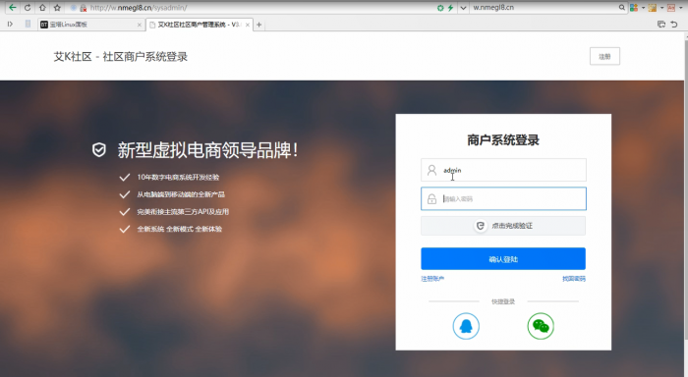Click the green gear compatibility icon
The width and height of the screenshot is (688, 377).
(440, 8)
